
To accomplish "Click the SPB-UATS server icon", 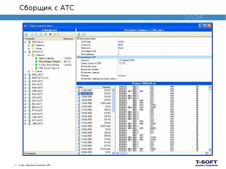I will [x=29, y=97].
